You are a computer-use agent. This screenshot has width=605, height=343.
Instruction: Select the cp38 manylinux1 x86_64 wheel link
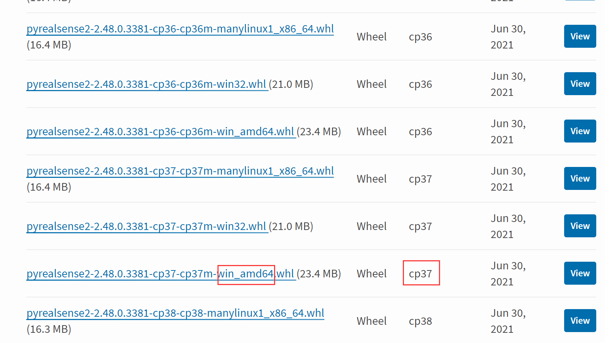pyautogui.click(x=174, y=313)
